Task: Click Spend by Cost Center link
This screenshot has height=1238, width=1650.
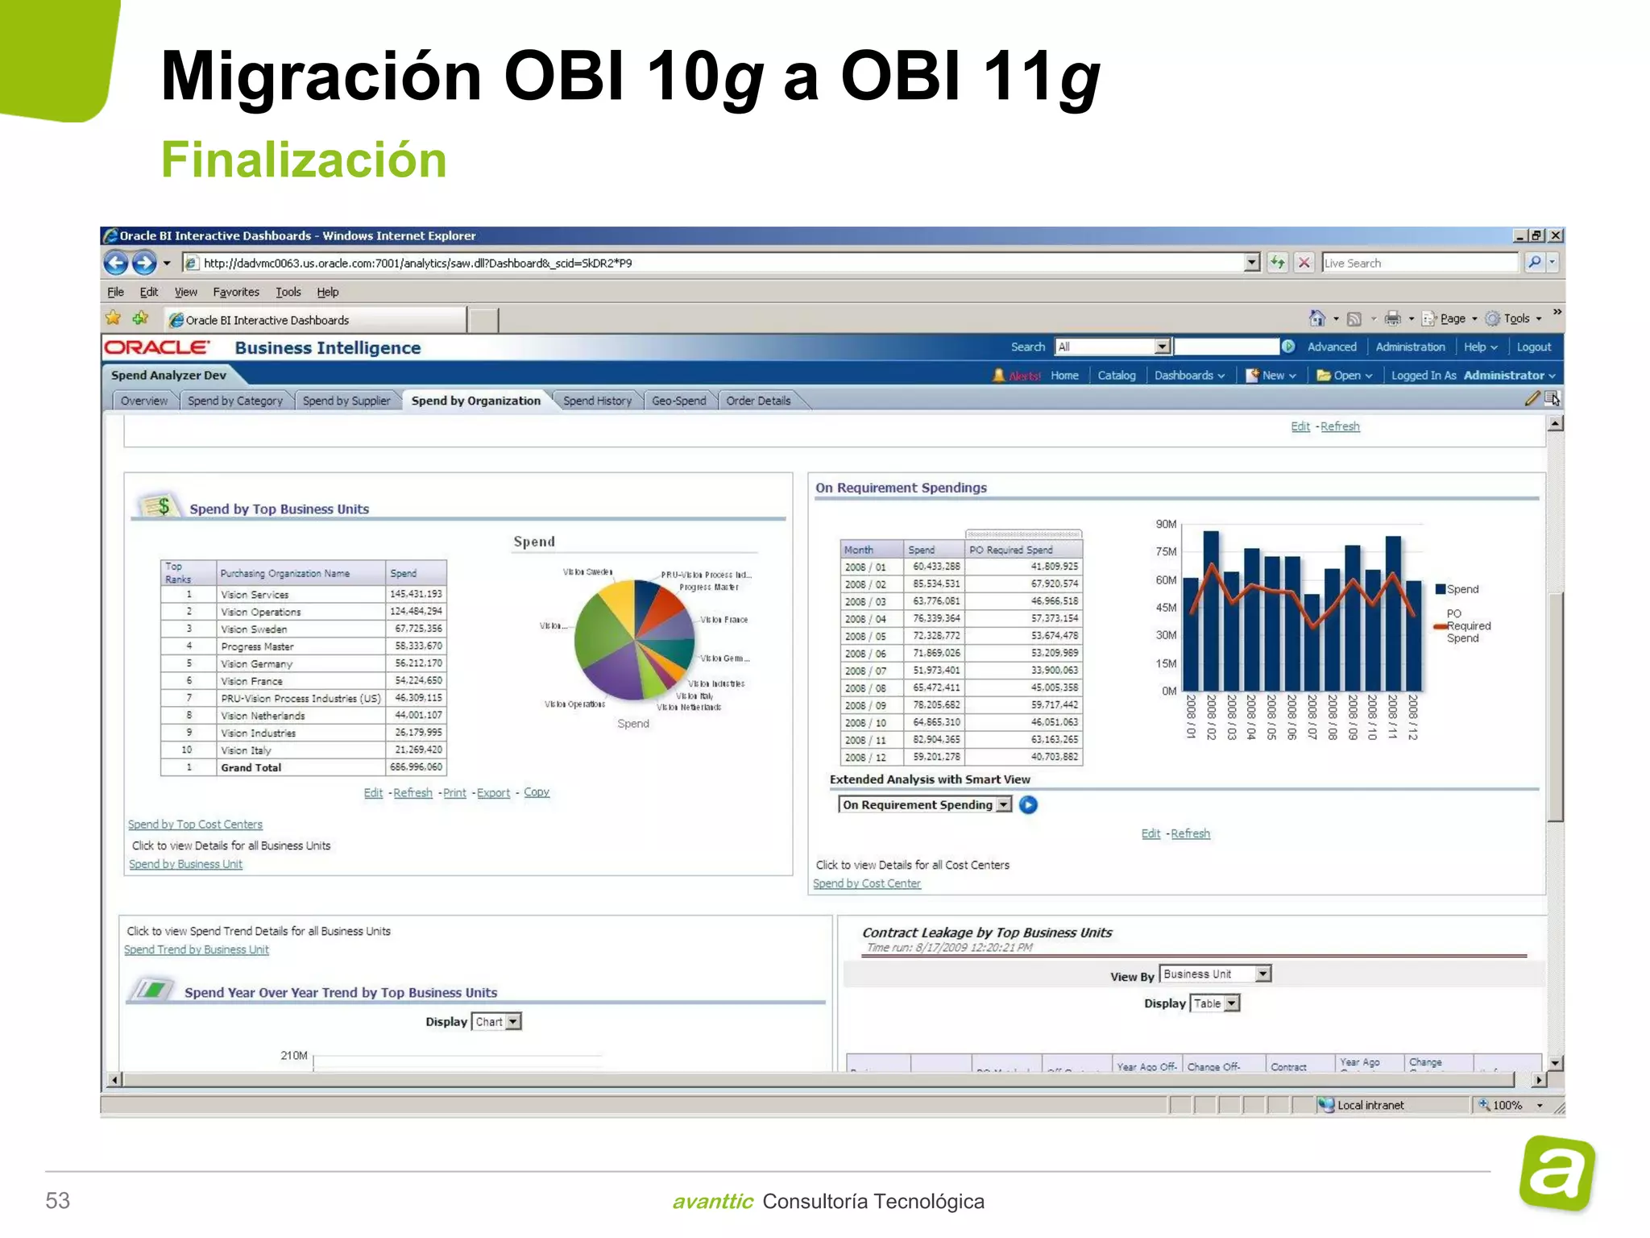Action: tap(867, 883)
